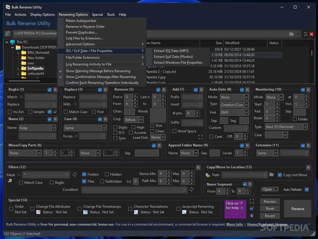Open the Crop Before dropdown
The width and height of the screenshot is (318, 239).
pos(141,119)
